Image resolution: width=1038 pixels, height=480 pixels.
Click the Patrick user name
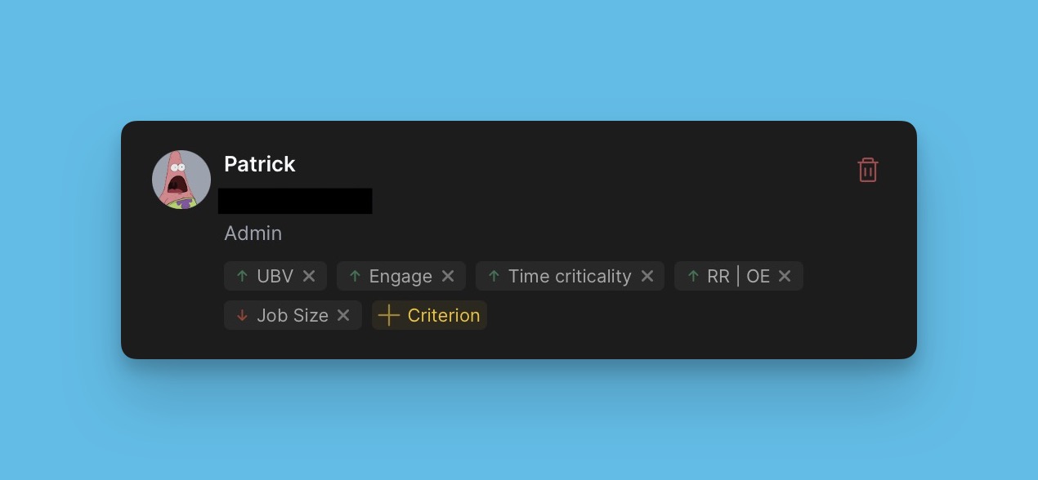coord(260,164)
